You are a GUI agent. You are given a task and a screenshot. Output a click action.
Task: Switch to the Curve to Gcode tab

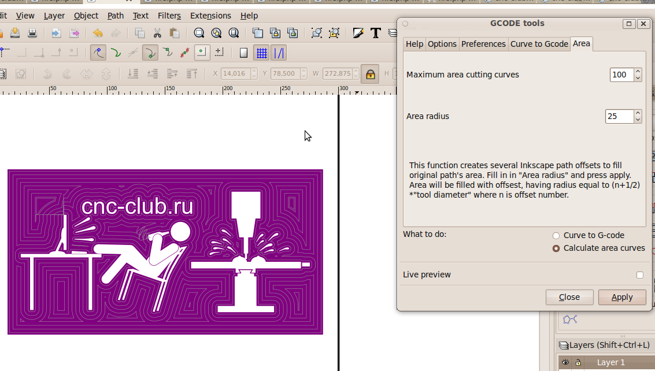pos(539,44)
